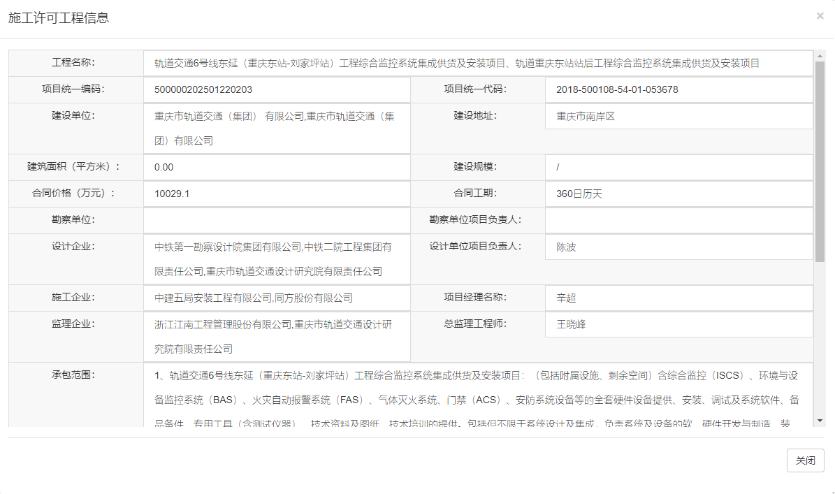Click the 建筑面积 field showing 0.00
Screen dimensions: 835x494
click(277, 167)
